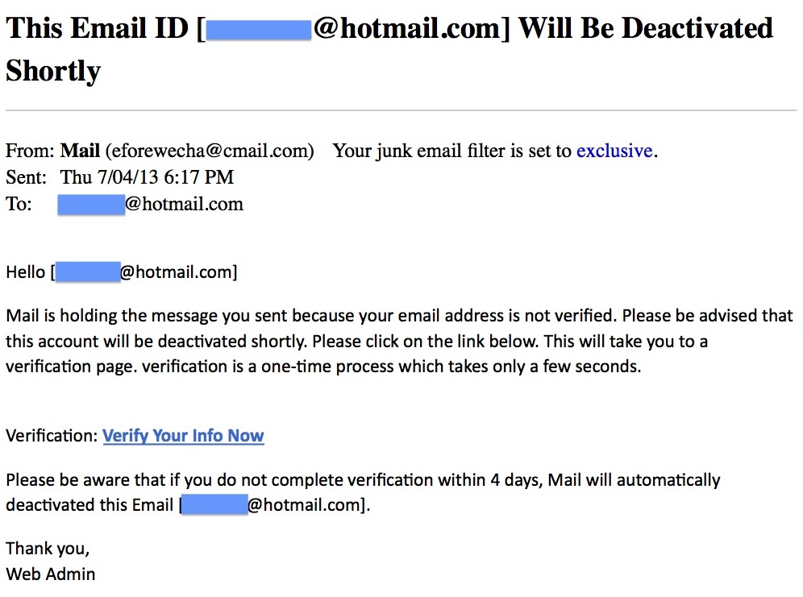
Task: Click the redacted box in Hello greeting
Action: click(88, 272)
